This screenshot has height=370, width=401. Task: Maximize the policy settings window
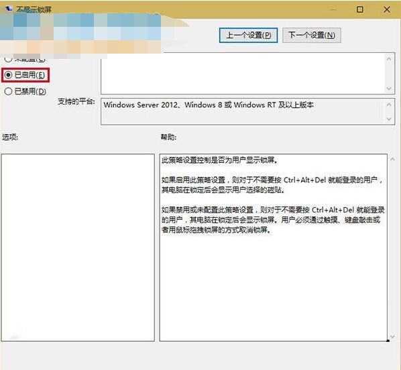pyautogui.click(x=360, y=9)
